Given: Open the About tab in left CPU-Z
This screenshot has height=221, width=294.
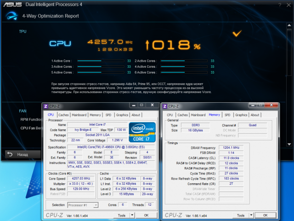Looking at the screenshot, I should (136, 115).
